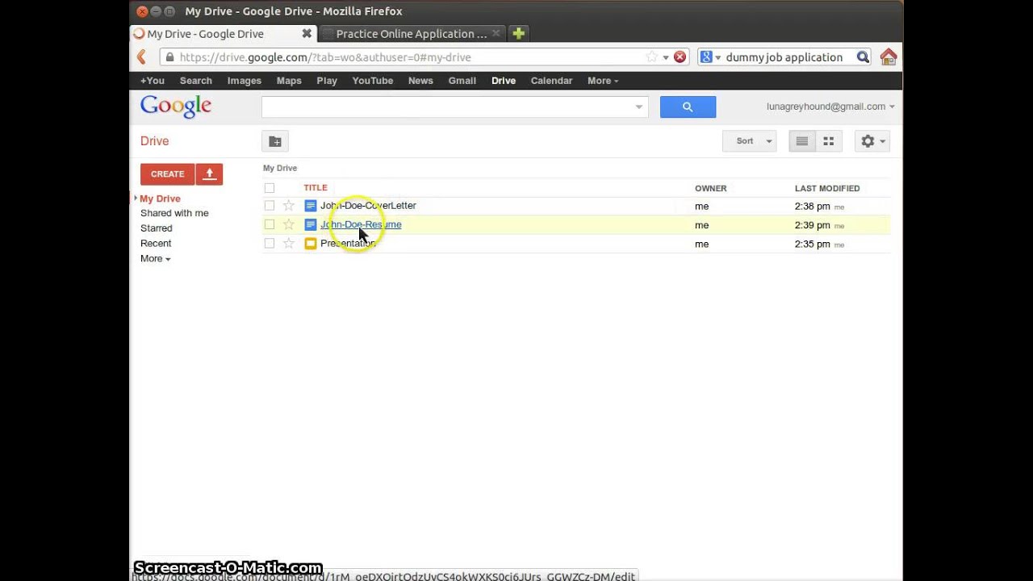The image size is (1033, 581).
Task: Close the My Drive tab
Action: click(307, 33)
